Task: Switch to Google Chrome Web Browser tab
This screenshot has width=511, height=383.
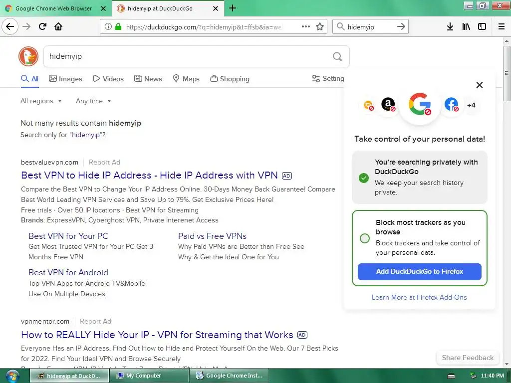Action: (x=53, y=8)
